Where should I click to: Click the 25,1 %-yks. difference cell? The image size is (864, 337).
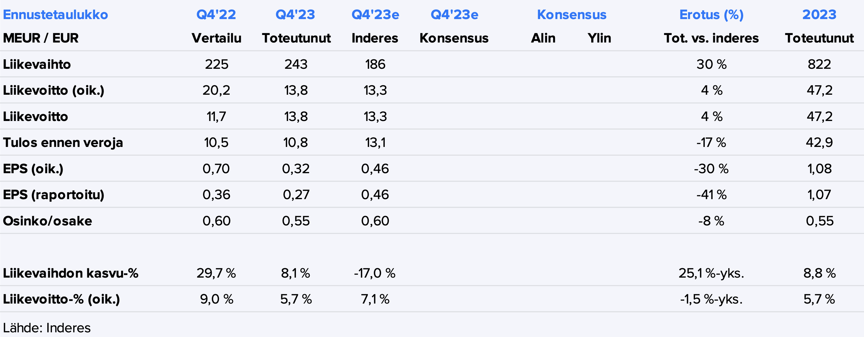coord(711,273)
